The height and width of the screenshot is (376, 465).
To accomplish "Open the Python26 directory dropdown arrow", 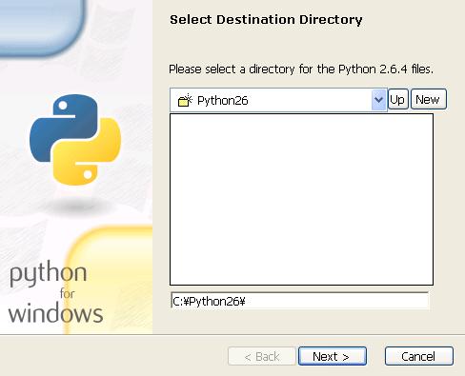I will tap(378, 100).
